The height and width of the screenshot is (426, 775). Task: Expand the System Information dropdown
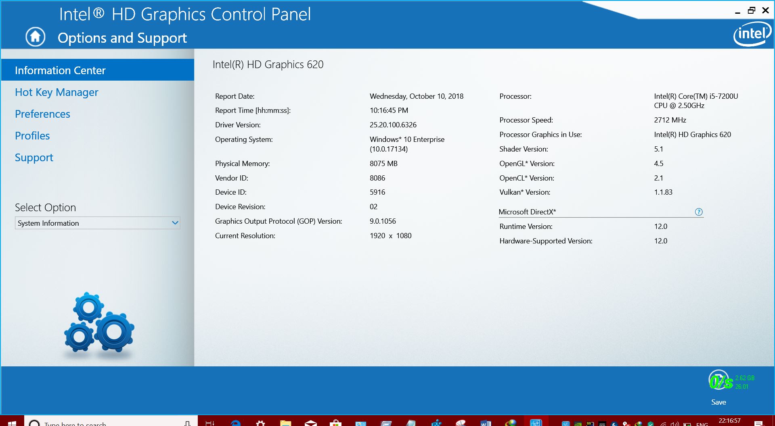[98, 223]
